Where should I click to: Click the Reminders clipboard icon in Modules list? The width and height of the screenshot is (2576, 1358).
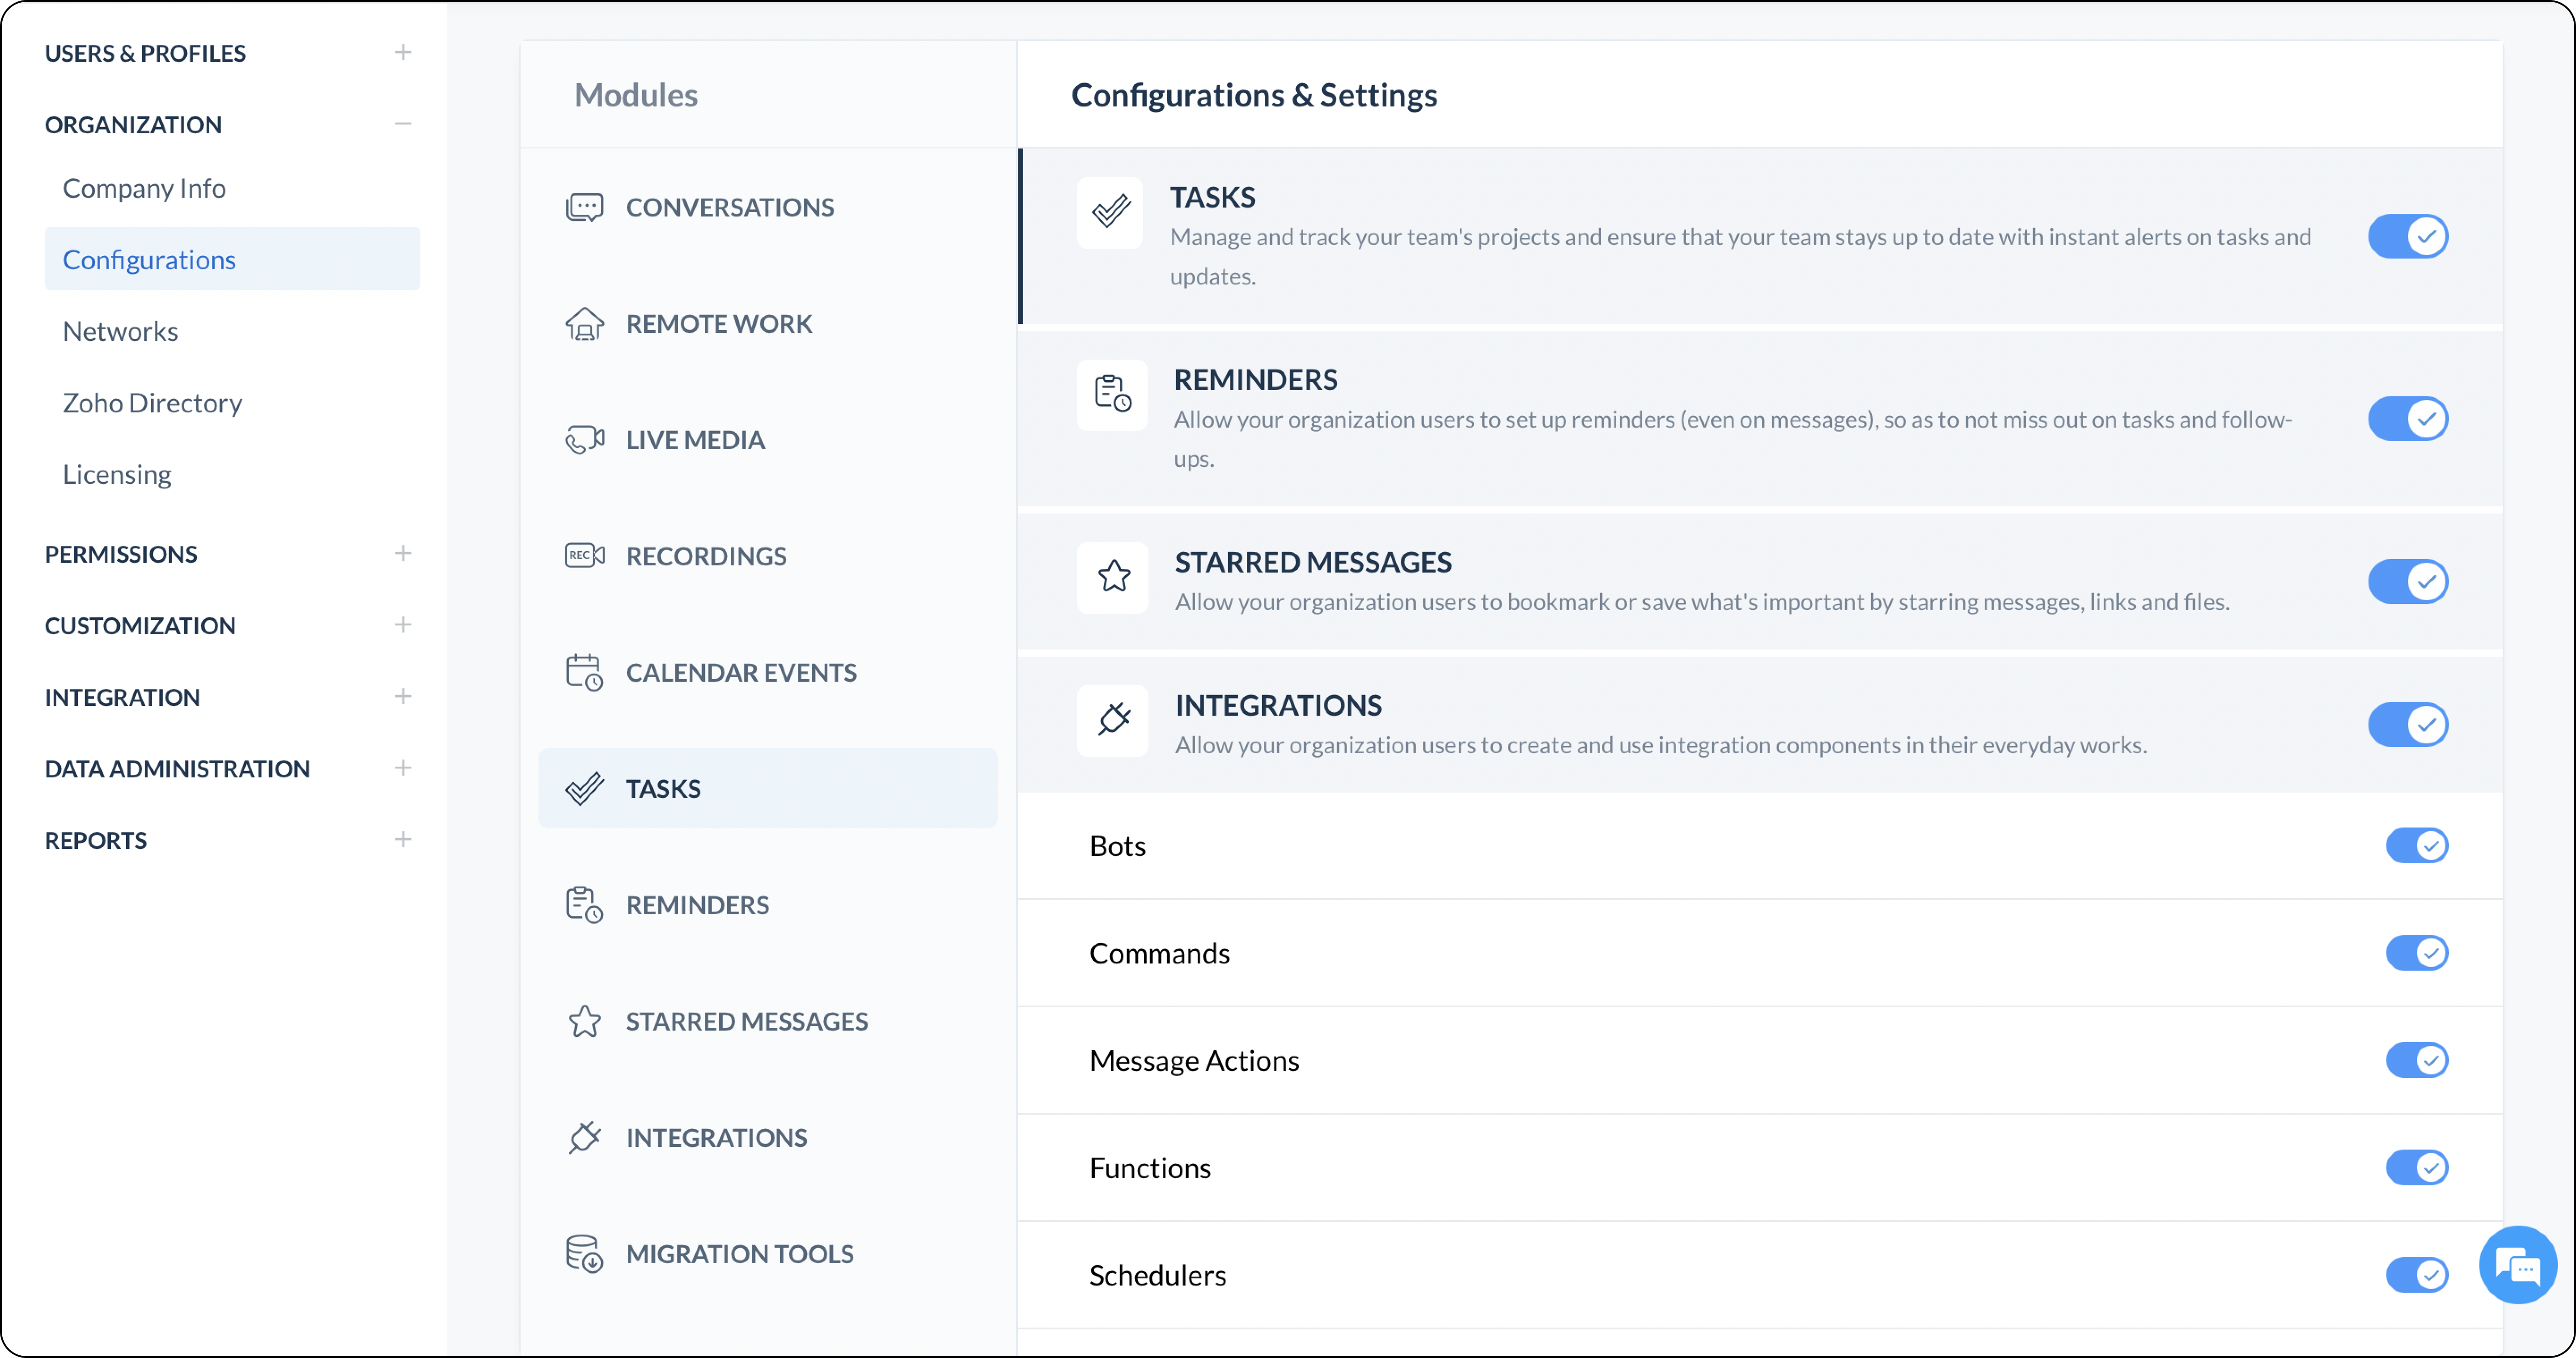point(584,905)
